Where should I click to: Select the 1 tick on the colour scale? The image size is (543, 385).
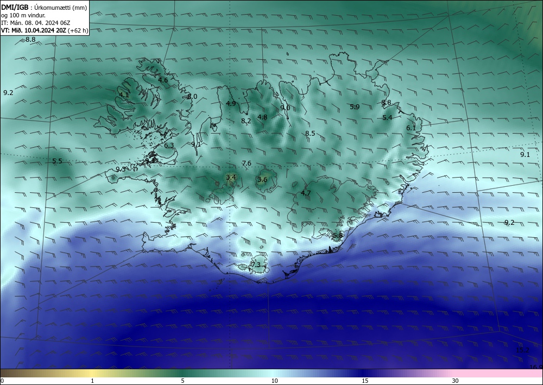point(92,381)
